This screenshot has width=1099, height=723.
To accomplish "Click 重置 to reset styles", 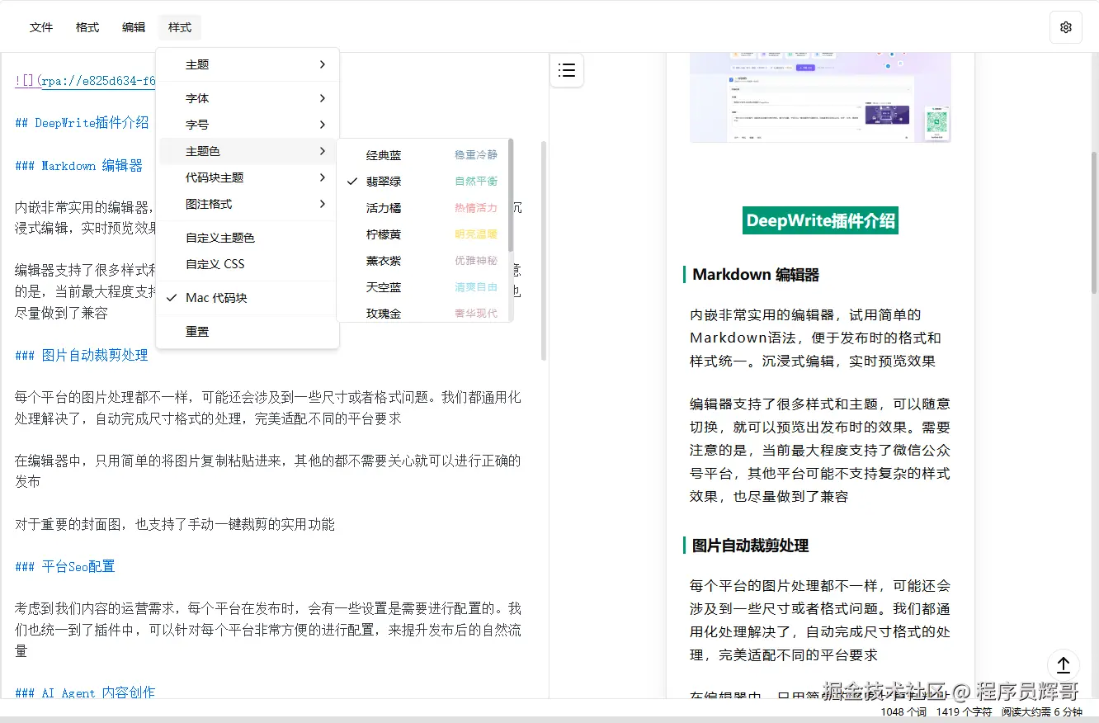I will [248, 332].
